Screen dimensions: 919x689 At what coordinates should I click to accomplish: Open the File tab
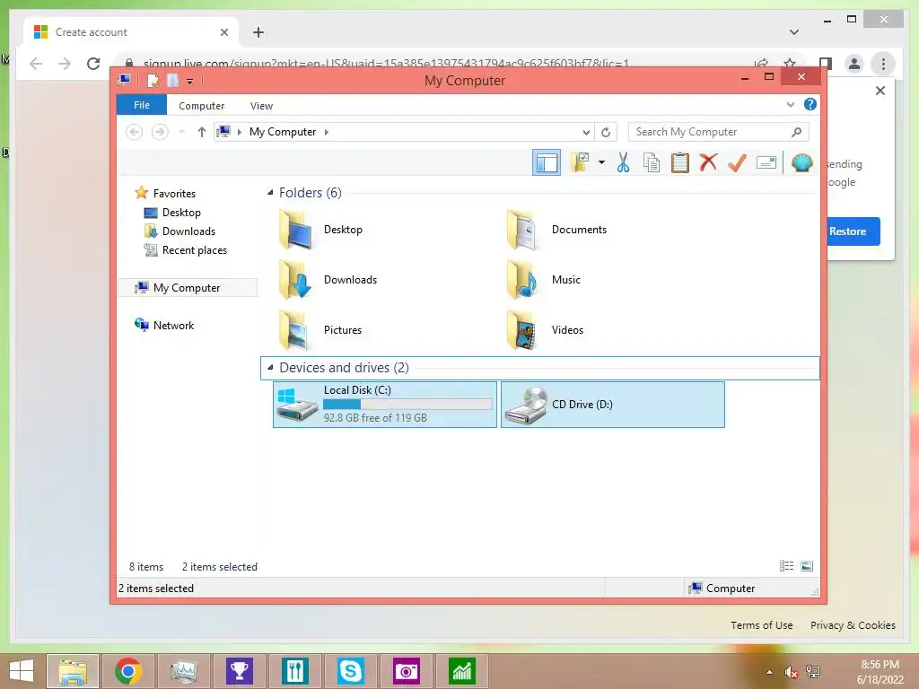coord(141,105)
